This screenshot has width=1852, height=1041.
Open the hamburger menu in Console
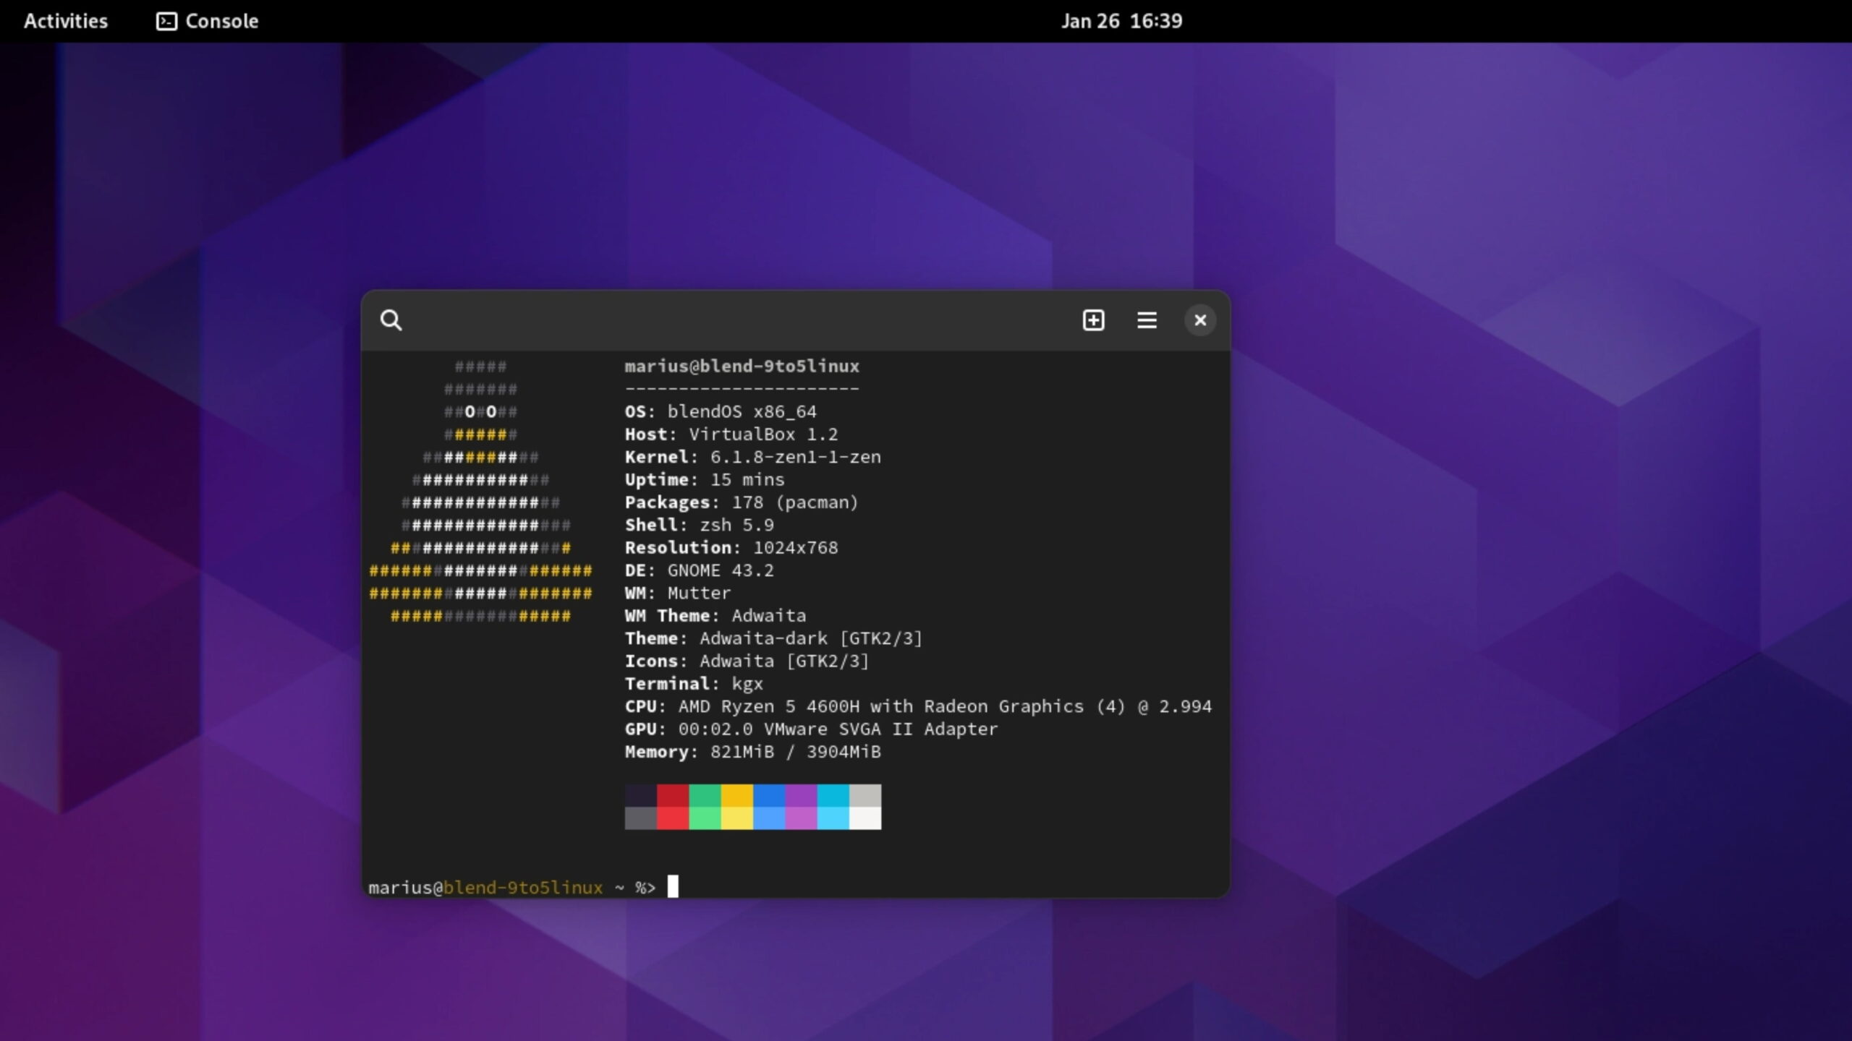tap(1147, 320)
